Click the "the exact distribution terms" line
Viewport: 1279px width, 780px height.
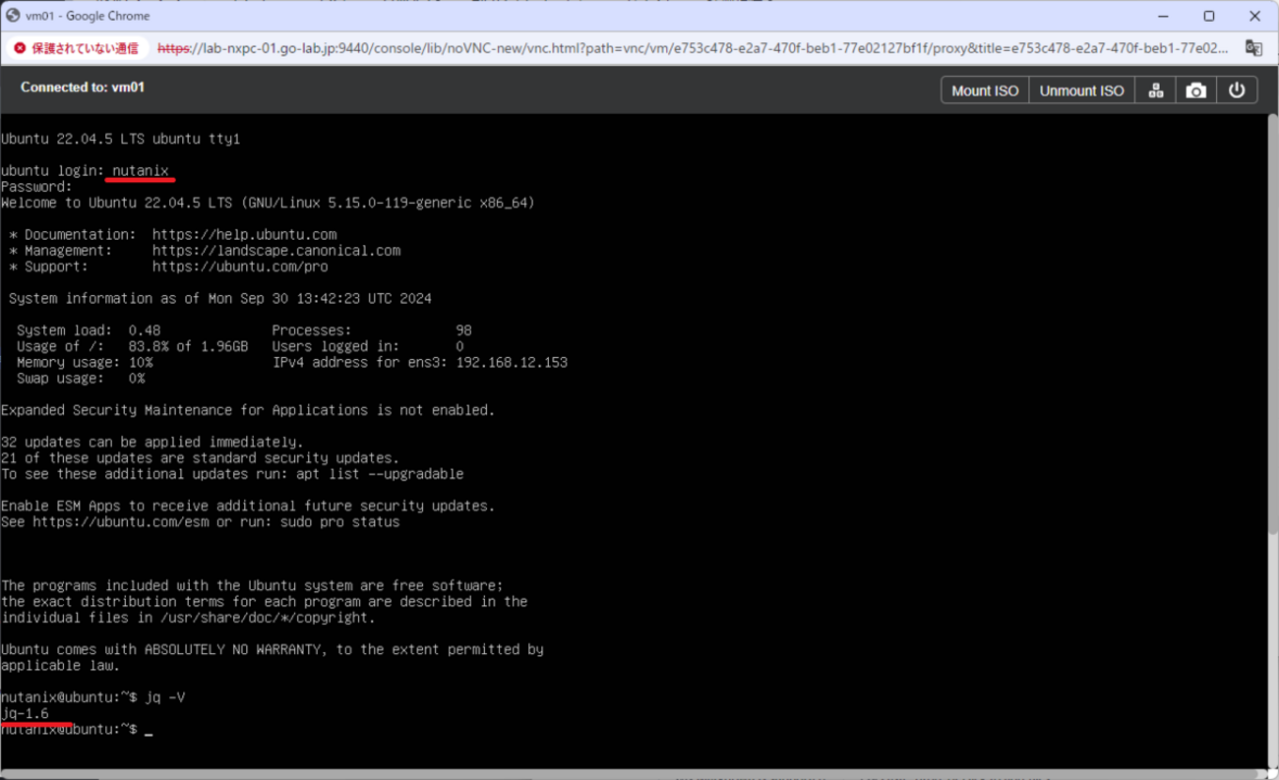265,602
